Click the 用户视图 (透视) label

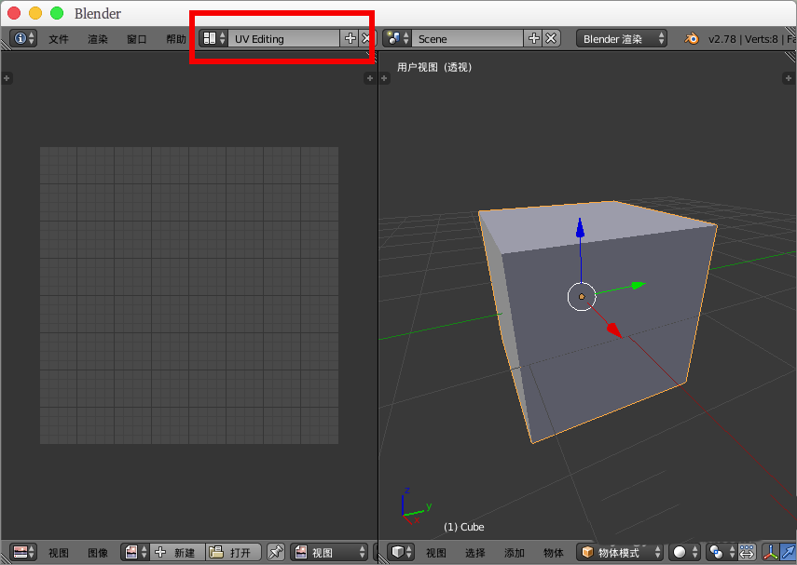click(434, 67)
